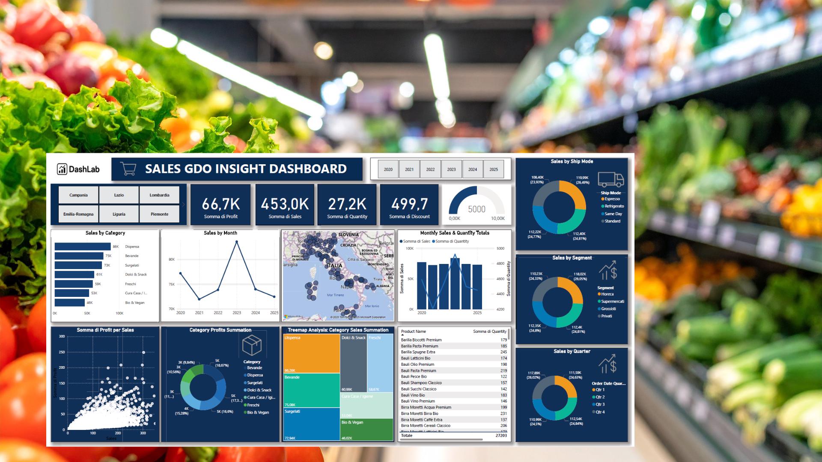Expand more regions with the slicer arrow
The image size is (822, 462).
click(x=183, y=204)
